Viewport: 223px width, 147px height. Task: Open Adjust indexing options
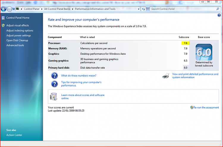20,31
